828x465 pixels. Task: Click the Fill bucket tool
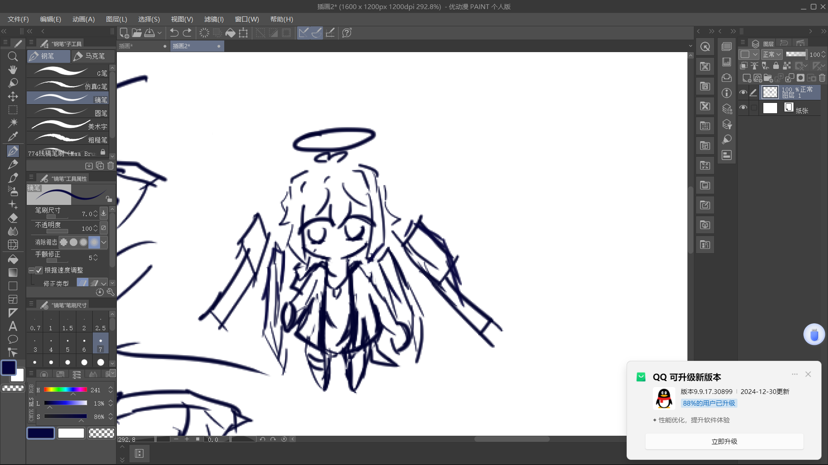click(x=13, y=259)
